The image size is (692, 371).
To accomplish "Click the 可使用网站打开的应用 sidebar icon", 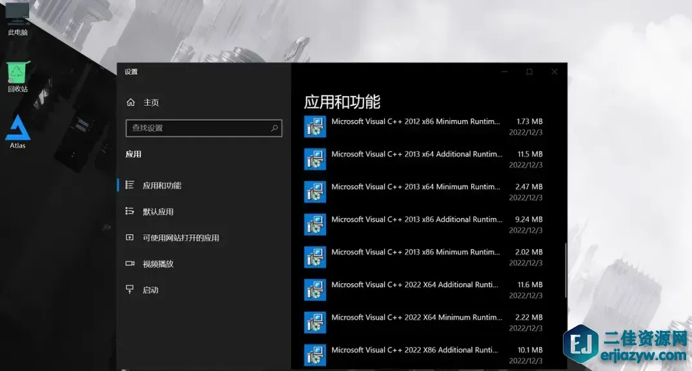I will coord(130,237).
